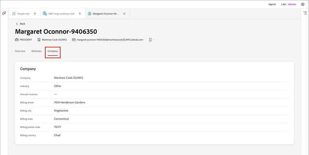Click the Billing state field label
The image size is (309, 155).
pos(26,119)
